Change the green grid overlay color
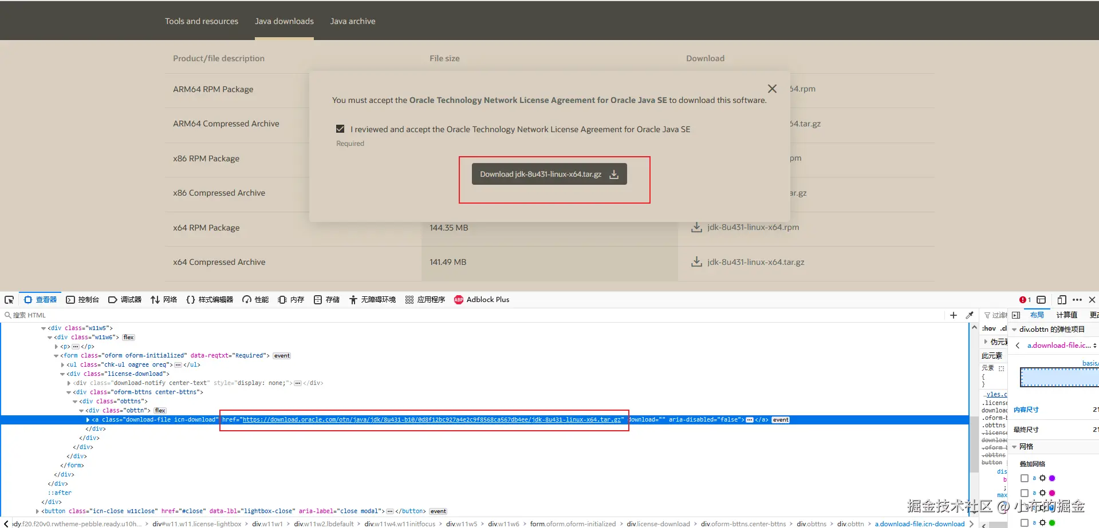Viewport: 1099px width, 528px height. point(1052,523)
